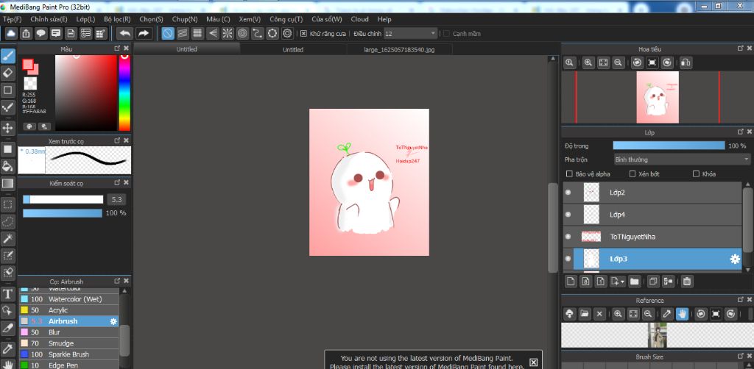The height and width of the screenshot is (369, 754).
Task: Delete the selected layer with trash icon
Action: point(687,282)
